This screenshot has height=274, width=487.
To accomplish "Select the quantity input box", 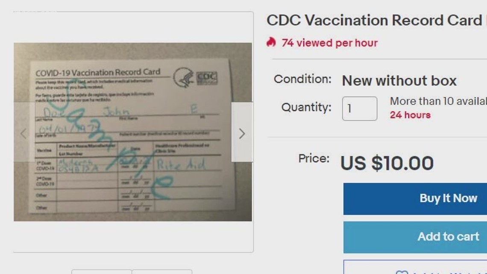I will click(x=360, y=107).
